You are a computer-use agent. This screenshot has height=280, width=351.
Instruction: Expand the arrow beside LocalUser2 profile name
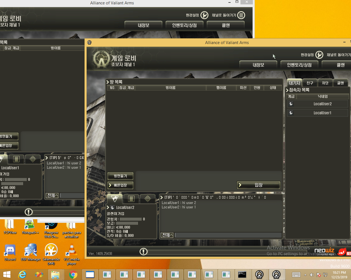(108, 208)
